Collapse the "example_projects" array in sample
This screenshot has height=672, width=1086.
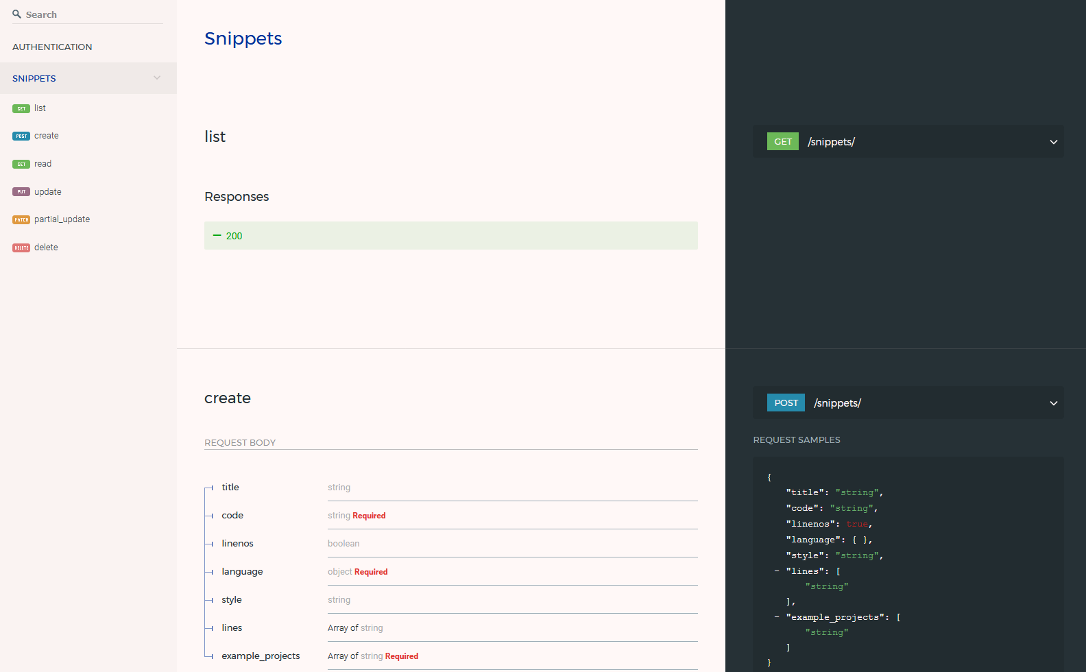pos(777,617)
